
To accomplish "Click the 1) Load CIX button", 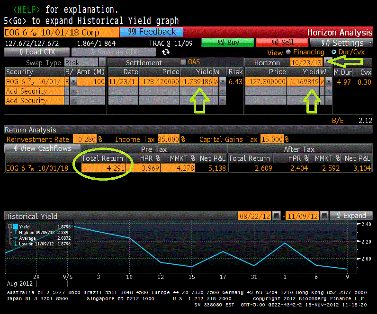I will pos(37,52).
